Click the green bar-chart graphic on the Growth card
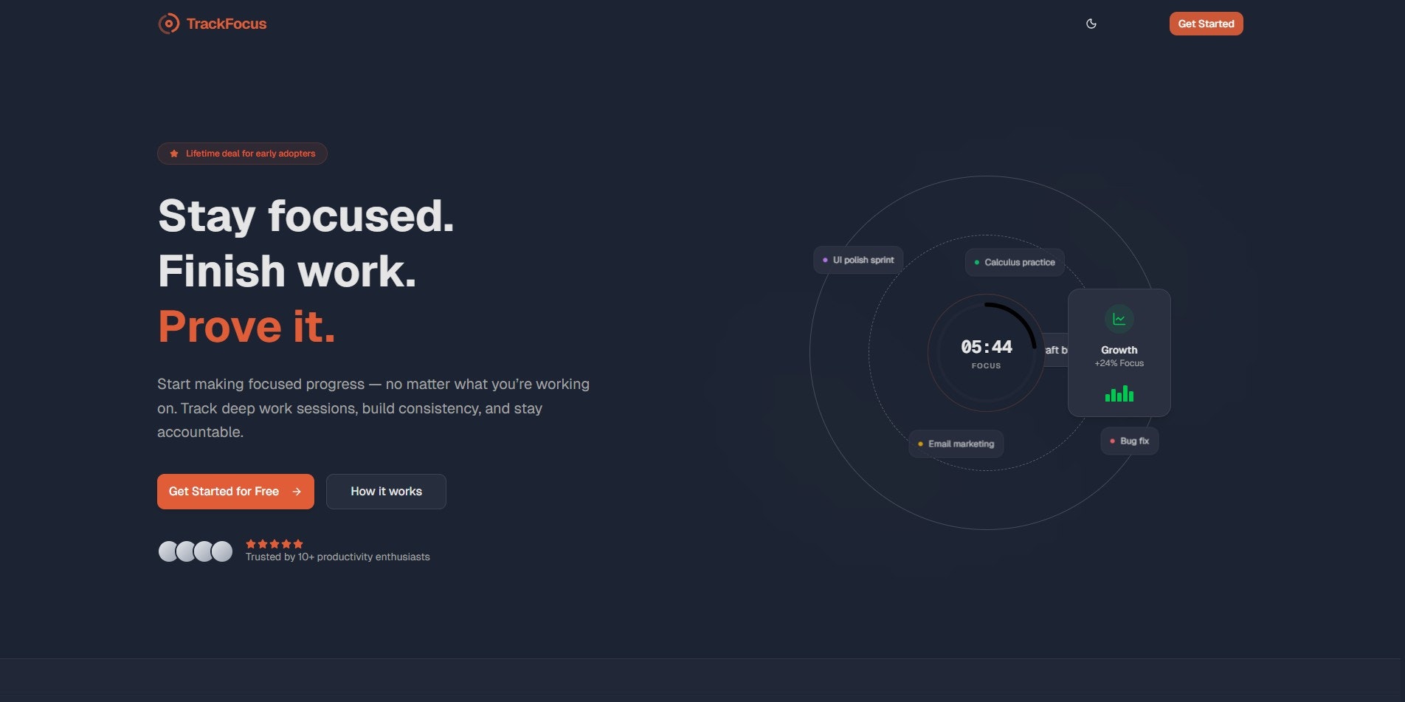 [1119, 395]
